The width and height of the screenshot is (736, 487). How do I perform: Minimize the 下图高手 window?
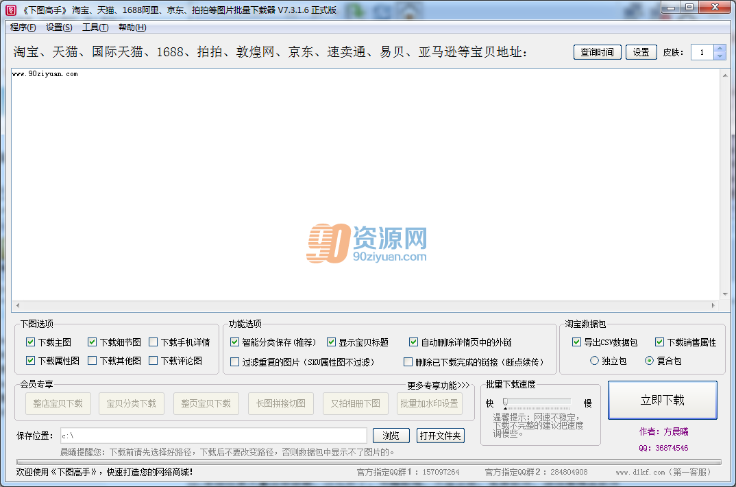(670, 7)
